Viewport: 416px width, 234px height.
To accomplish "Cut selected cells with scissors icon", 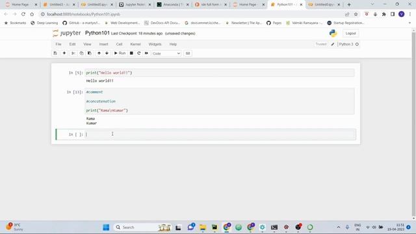I will (73, 53).
